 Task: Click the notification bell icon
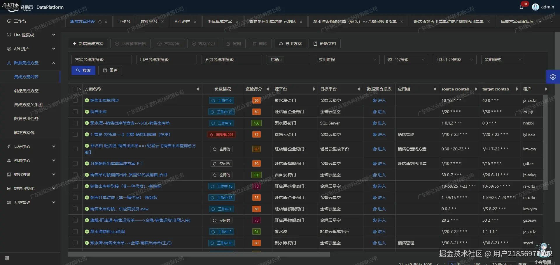coord(522,7)
